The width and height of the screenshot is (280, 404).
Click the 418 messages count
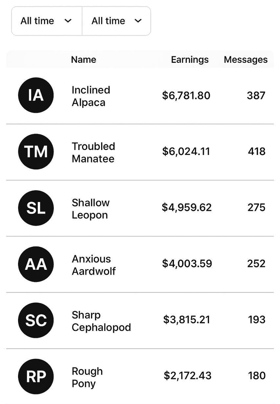256,152
